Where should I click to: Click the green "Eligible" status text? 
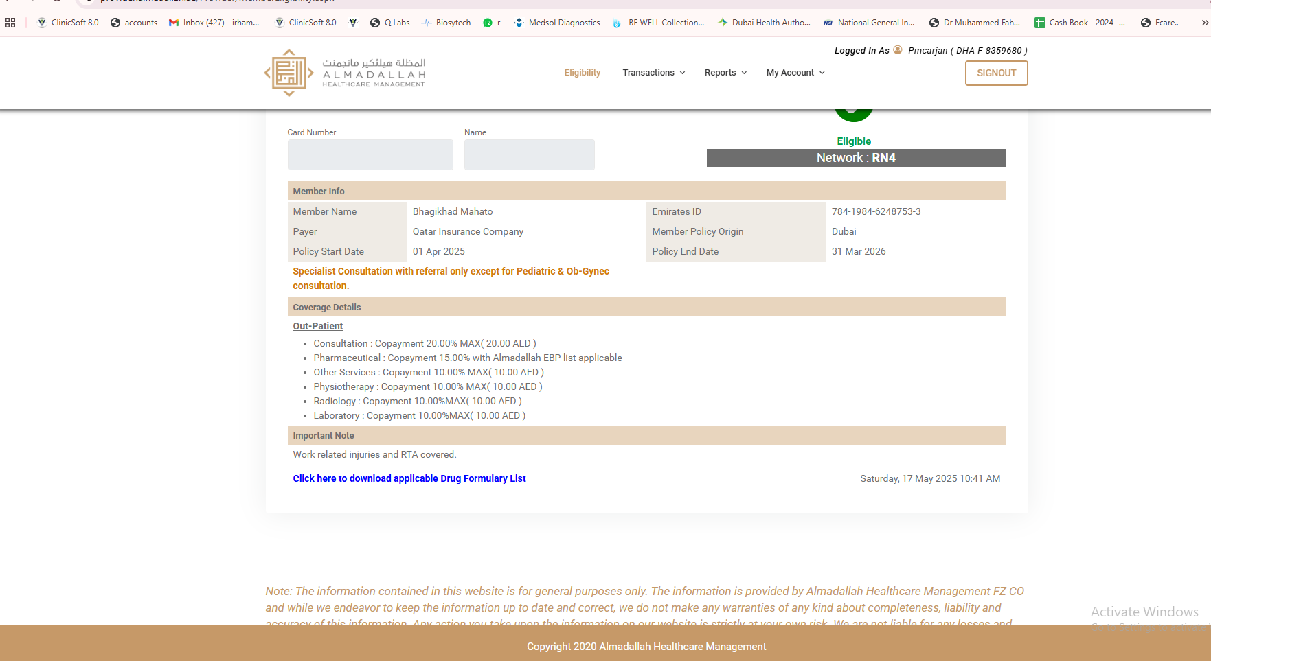(854, 141)
